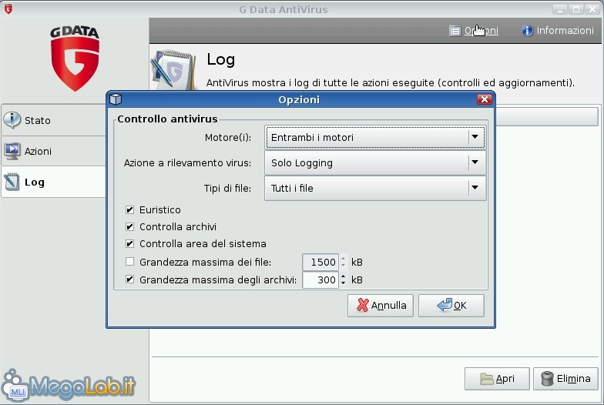Click the archive size field showing 300
The height and width of the screenshot is (405, 604).
click(x=320, y=280)
